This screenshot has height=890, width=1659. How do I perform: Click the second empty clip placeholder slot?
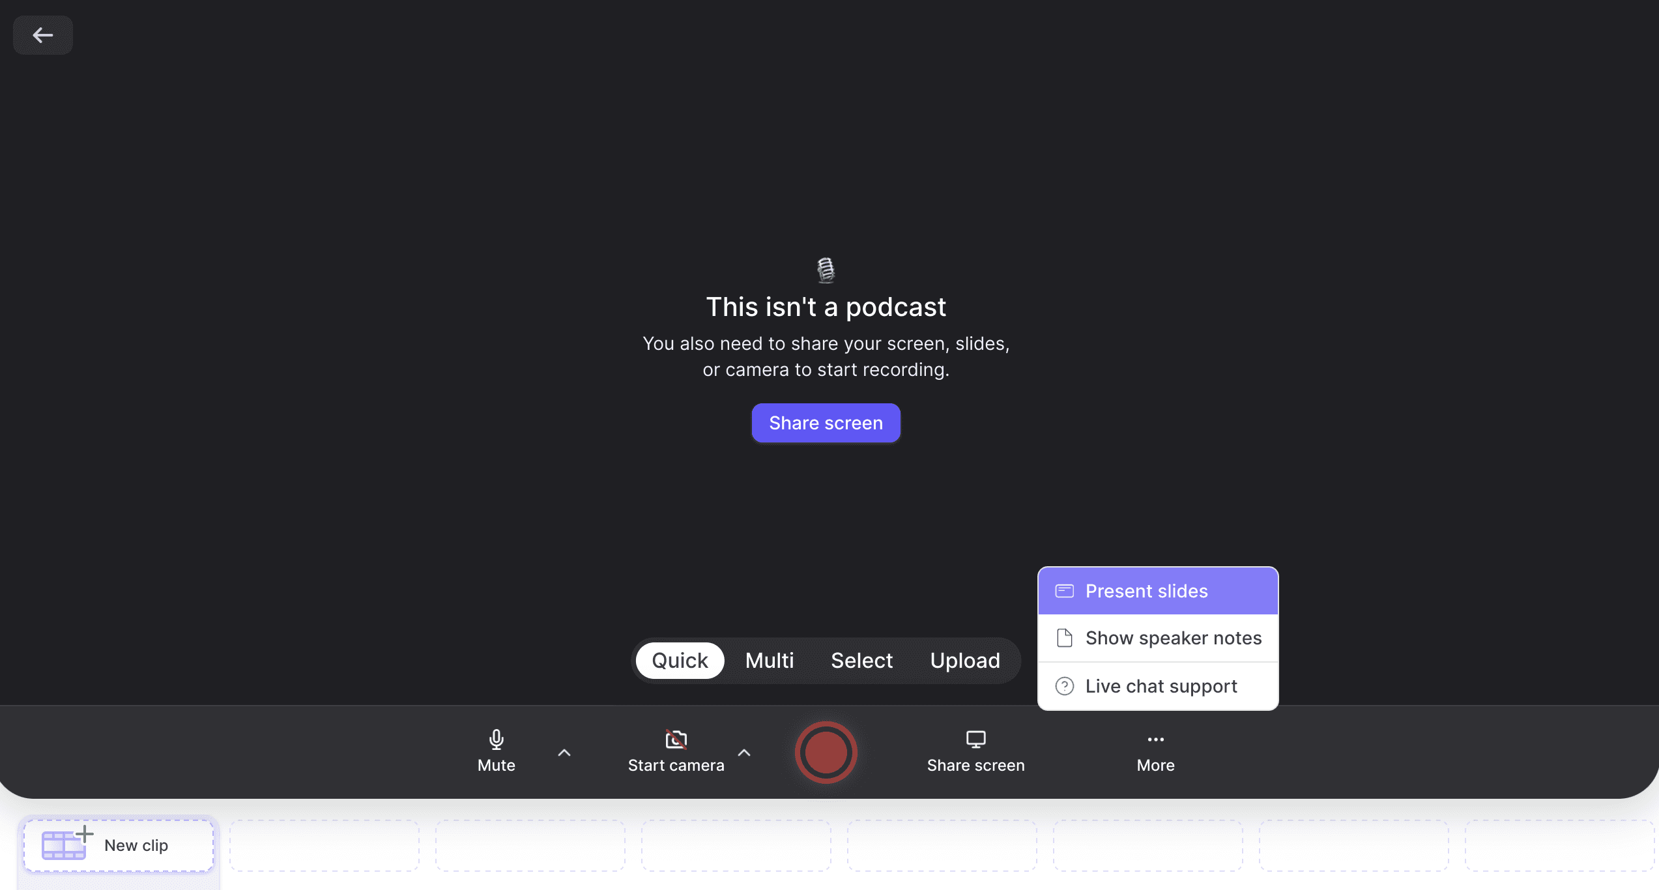(x=530, y=845)
